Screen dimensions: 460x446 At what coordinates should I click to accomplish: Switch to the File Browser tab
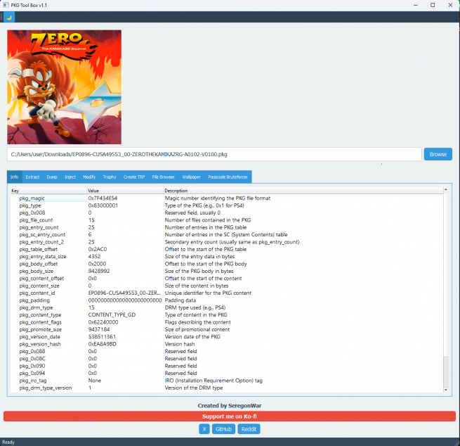163,177
